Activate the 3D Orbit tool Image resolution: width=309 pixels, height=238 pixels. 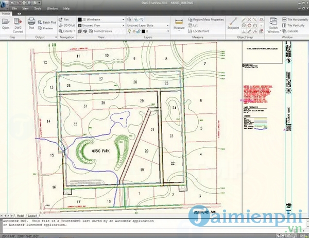coord(67,25)
